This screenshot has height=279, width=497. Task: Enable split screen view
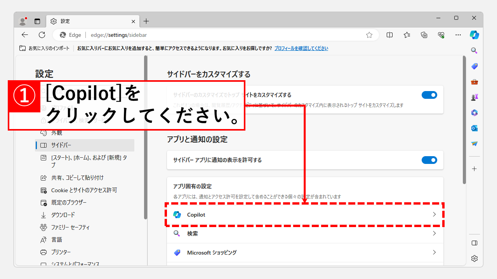(x=389, y=34)
